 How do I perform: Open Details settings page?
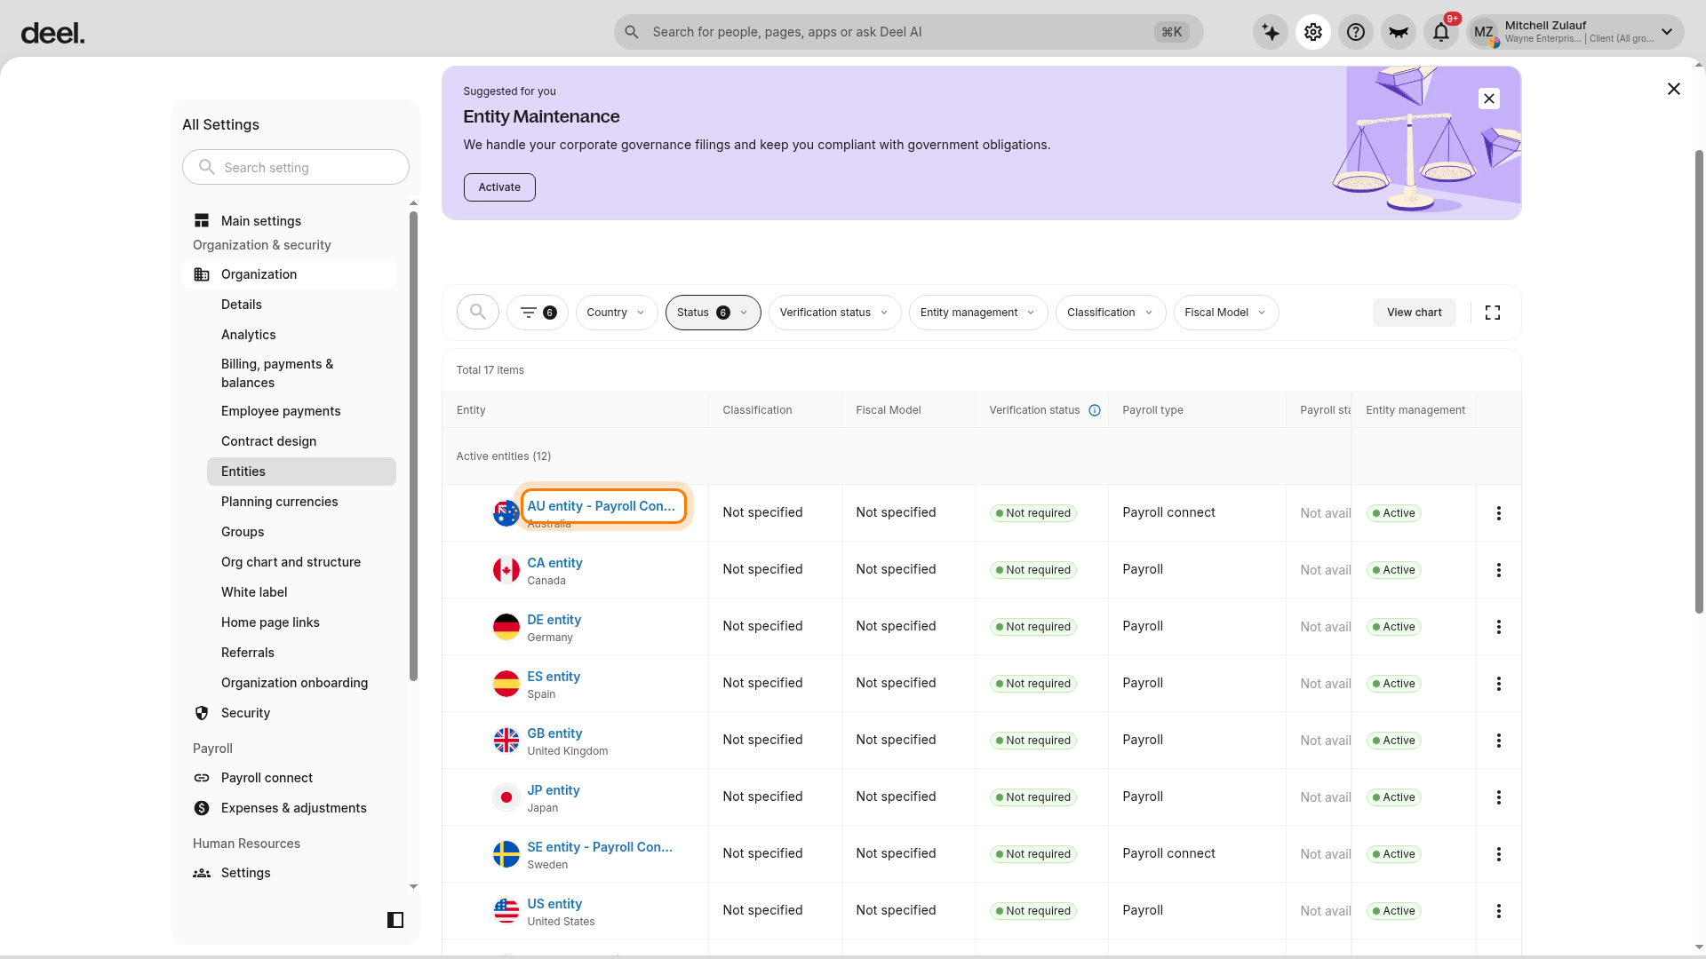click(242, 305)
